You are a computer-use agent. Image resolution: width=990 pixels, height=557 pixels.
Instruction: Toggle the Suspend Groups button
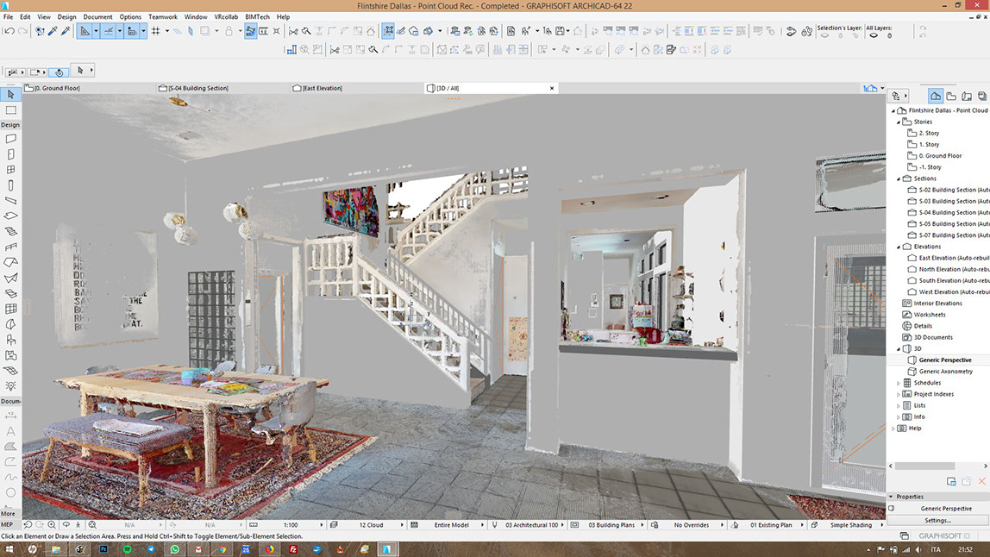250,31
